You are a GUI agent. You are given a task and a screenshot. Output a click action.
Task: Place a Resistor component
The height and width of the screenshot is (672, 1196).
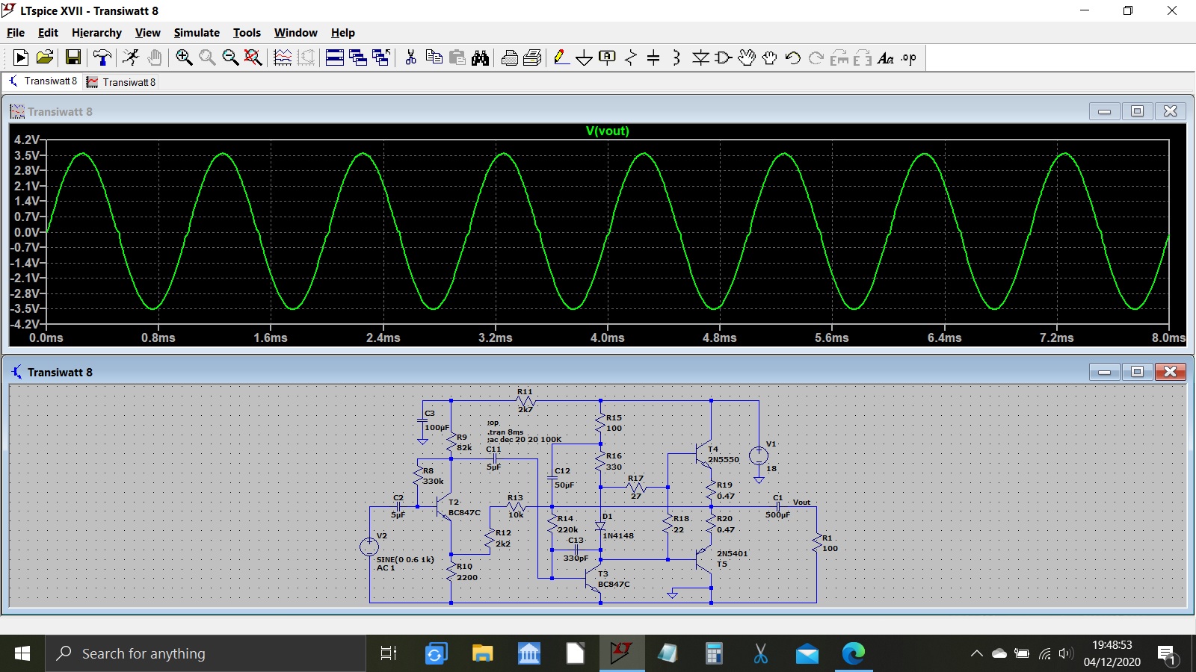(x=631, y=57)
